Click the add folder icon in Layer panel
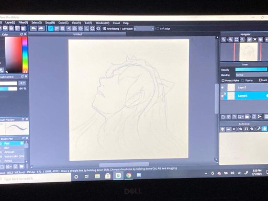The image size is (268, 201). pos(247,117)
